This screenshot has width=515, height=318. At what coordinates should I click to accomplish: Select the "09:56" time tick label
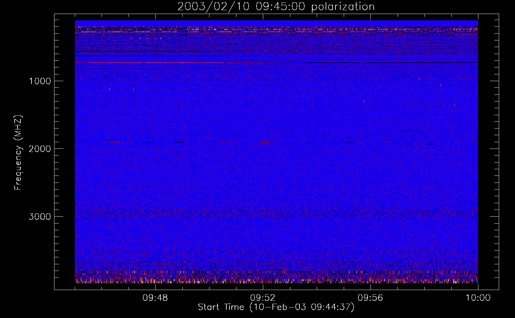coord(370,298)
